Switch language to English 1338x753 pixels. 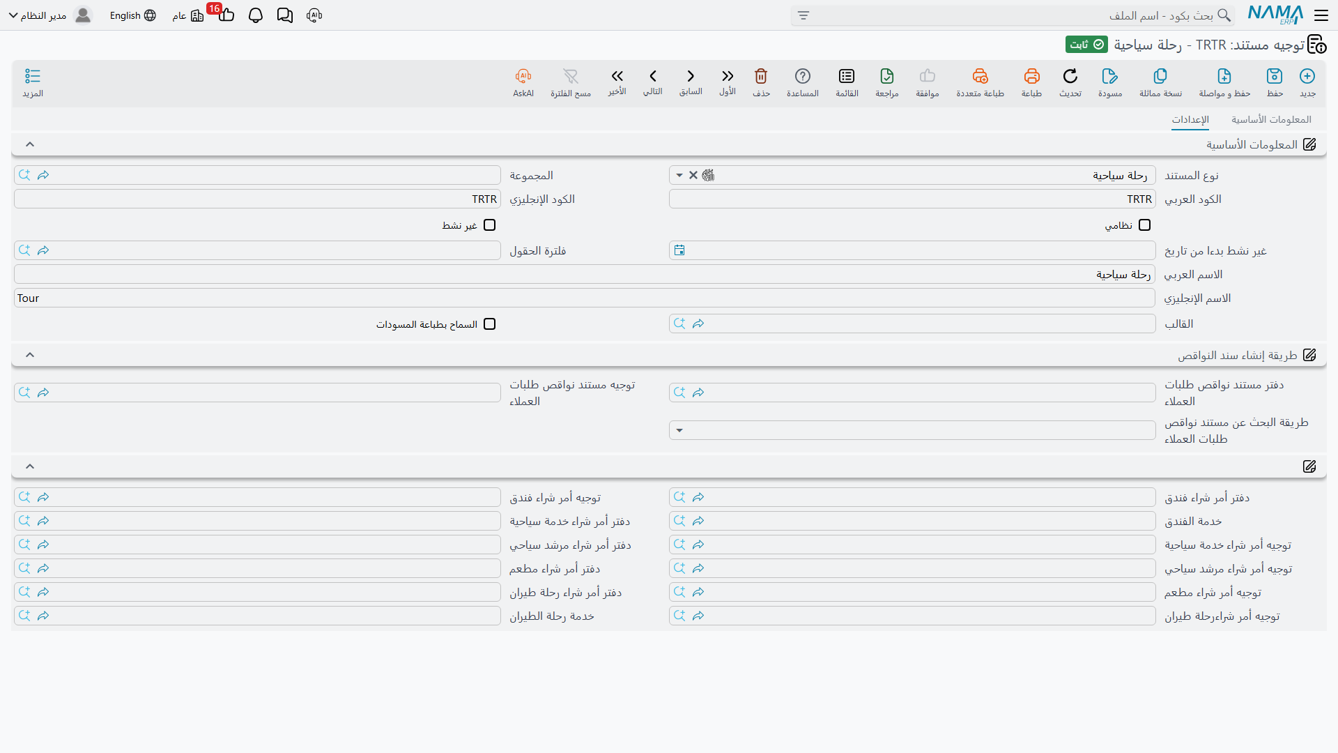tap(132, 15)
